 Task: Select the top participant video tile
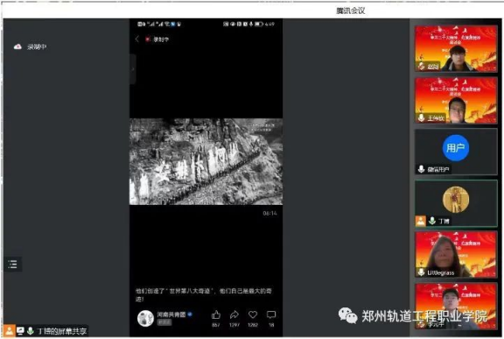click(x=456, y=48)
